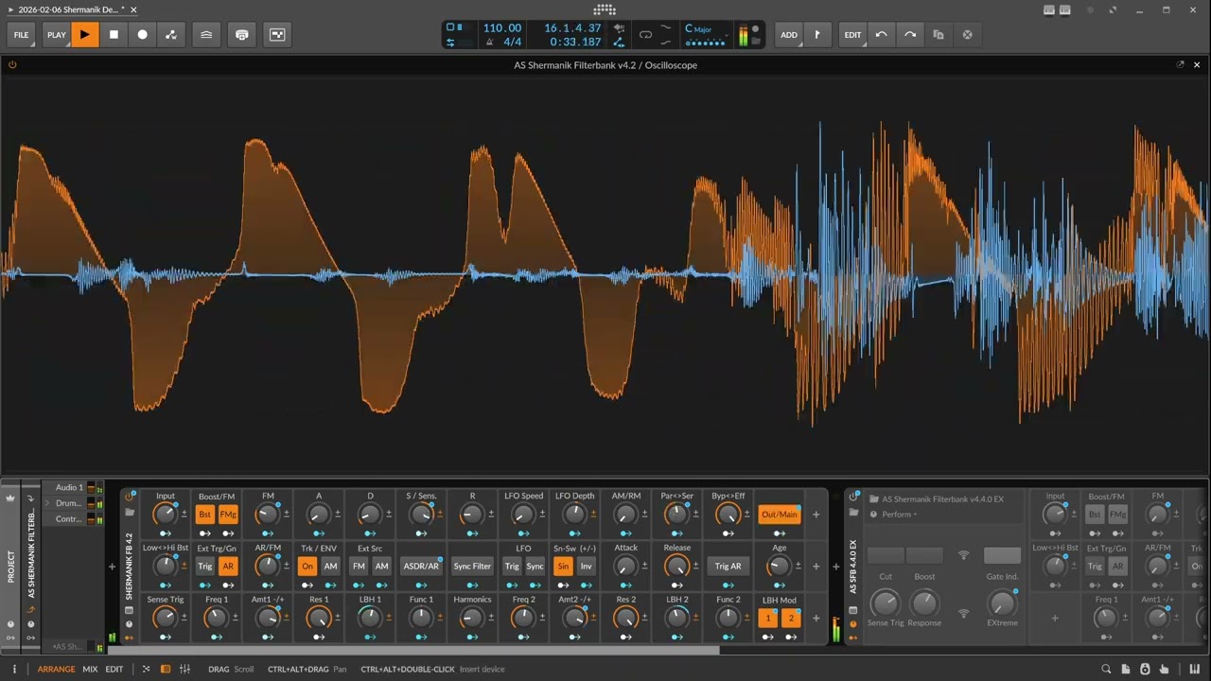
Task: Click the Stop transport button
Action: pyautogui.click(x=114, y=35)
